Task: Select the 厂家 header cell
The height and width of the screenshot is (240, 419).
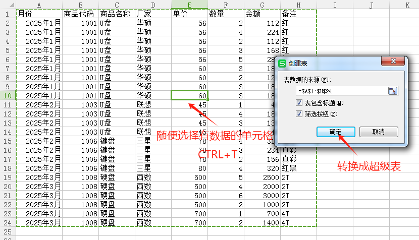Action: (153, 14)
